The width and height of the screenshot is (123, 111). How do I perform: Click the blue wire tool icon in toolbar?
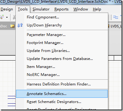tap(116, 17)
